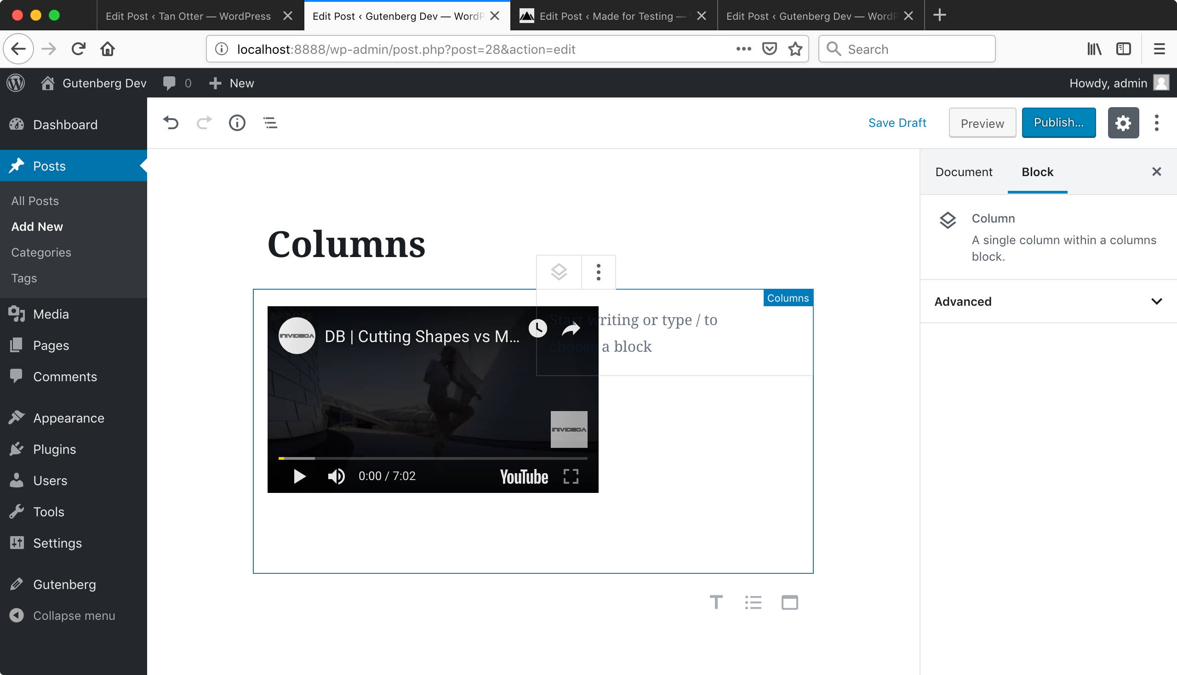Viewport: 1177px width, 675px height.
Task: Insert Classic block shortcut icon
Action: click(789, 602)
